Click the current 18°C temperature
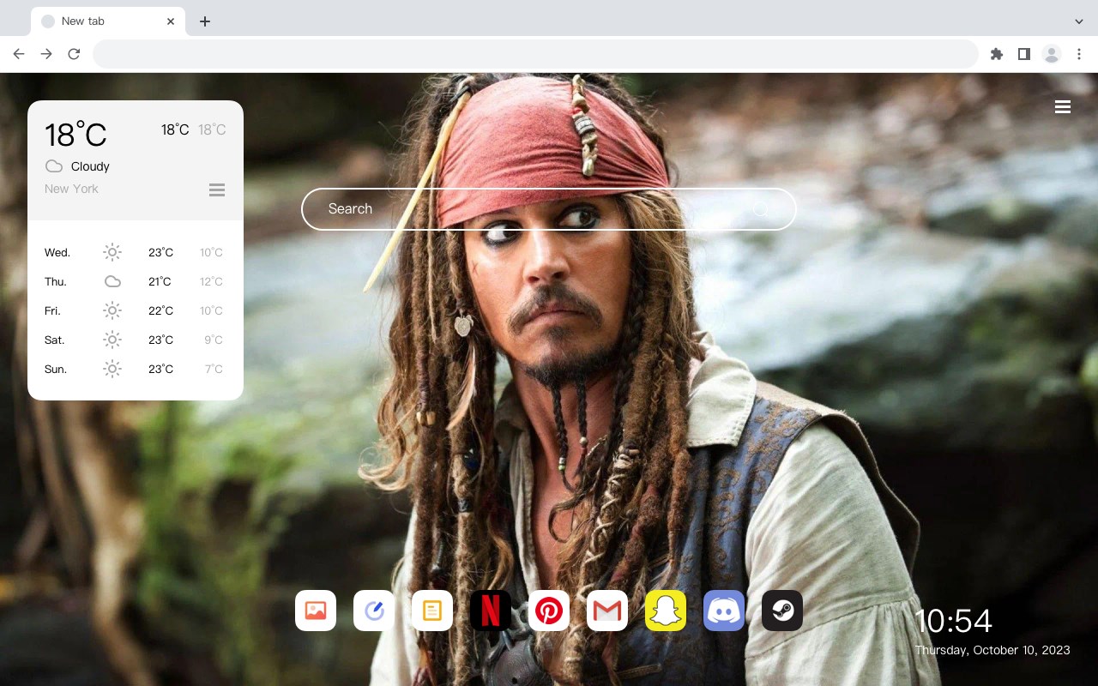The height and width of the screenshot is (686, 1098). coord(75,134)
